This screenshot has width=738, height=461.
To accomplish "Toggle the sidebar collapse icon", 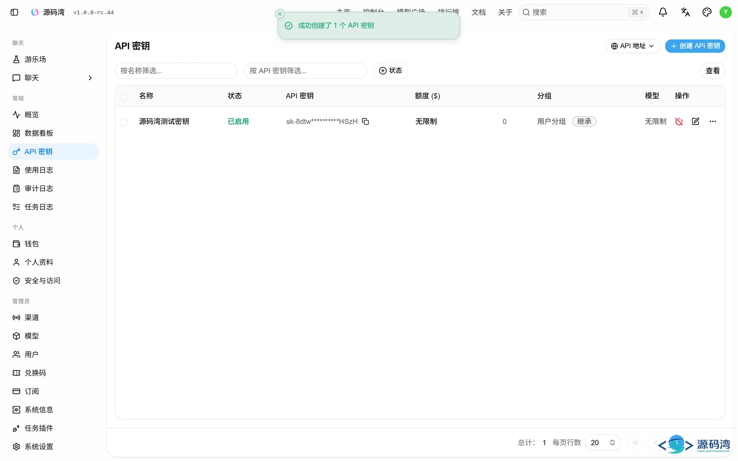I will point(14,12).
